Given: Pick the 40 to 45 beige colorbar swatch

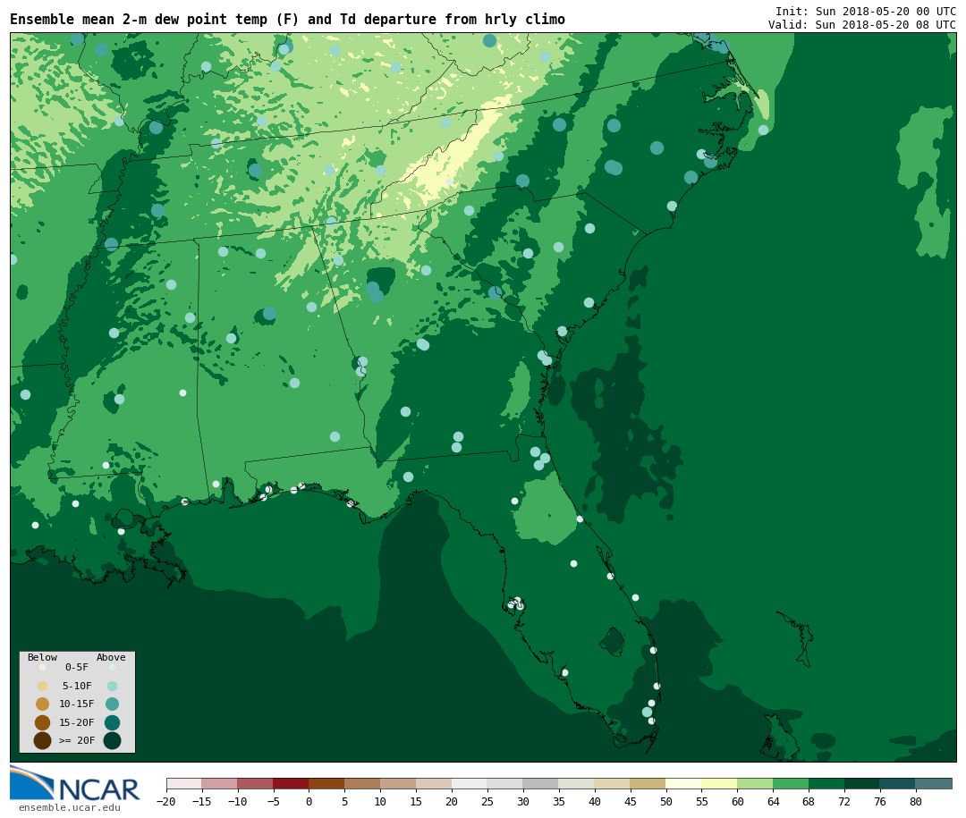Looking at the screenshot, I should point(613,783).
